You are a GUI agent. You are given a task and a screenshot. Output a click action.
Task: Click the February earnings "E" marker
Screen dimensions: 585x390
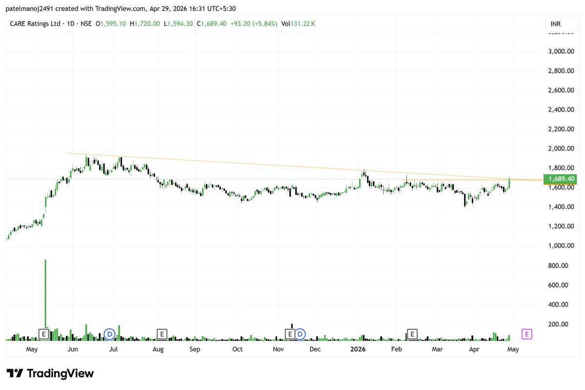pyautogui.click(x=412, y=334)
